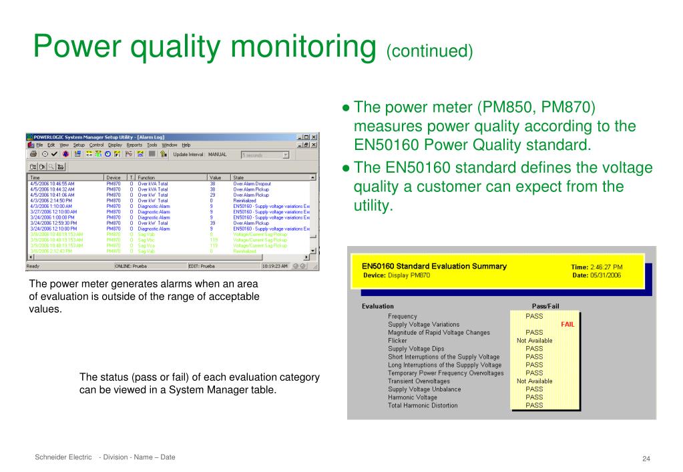
Task: Select alarm row '3/24/2006 12:59:30 PM'
Action: (169, 223)
